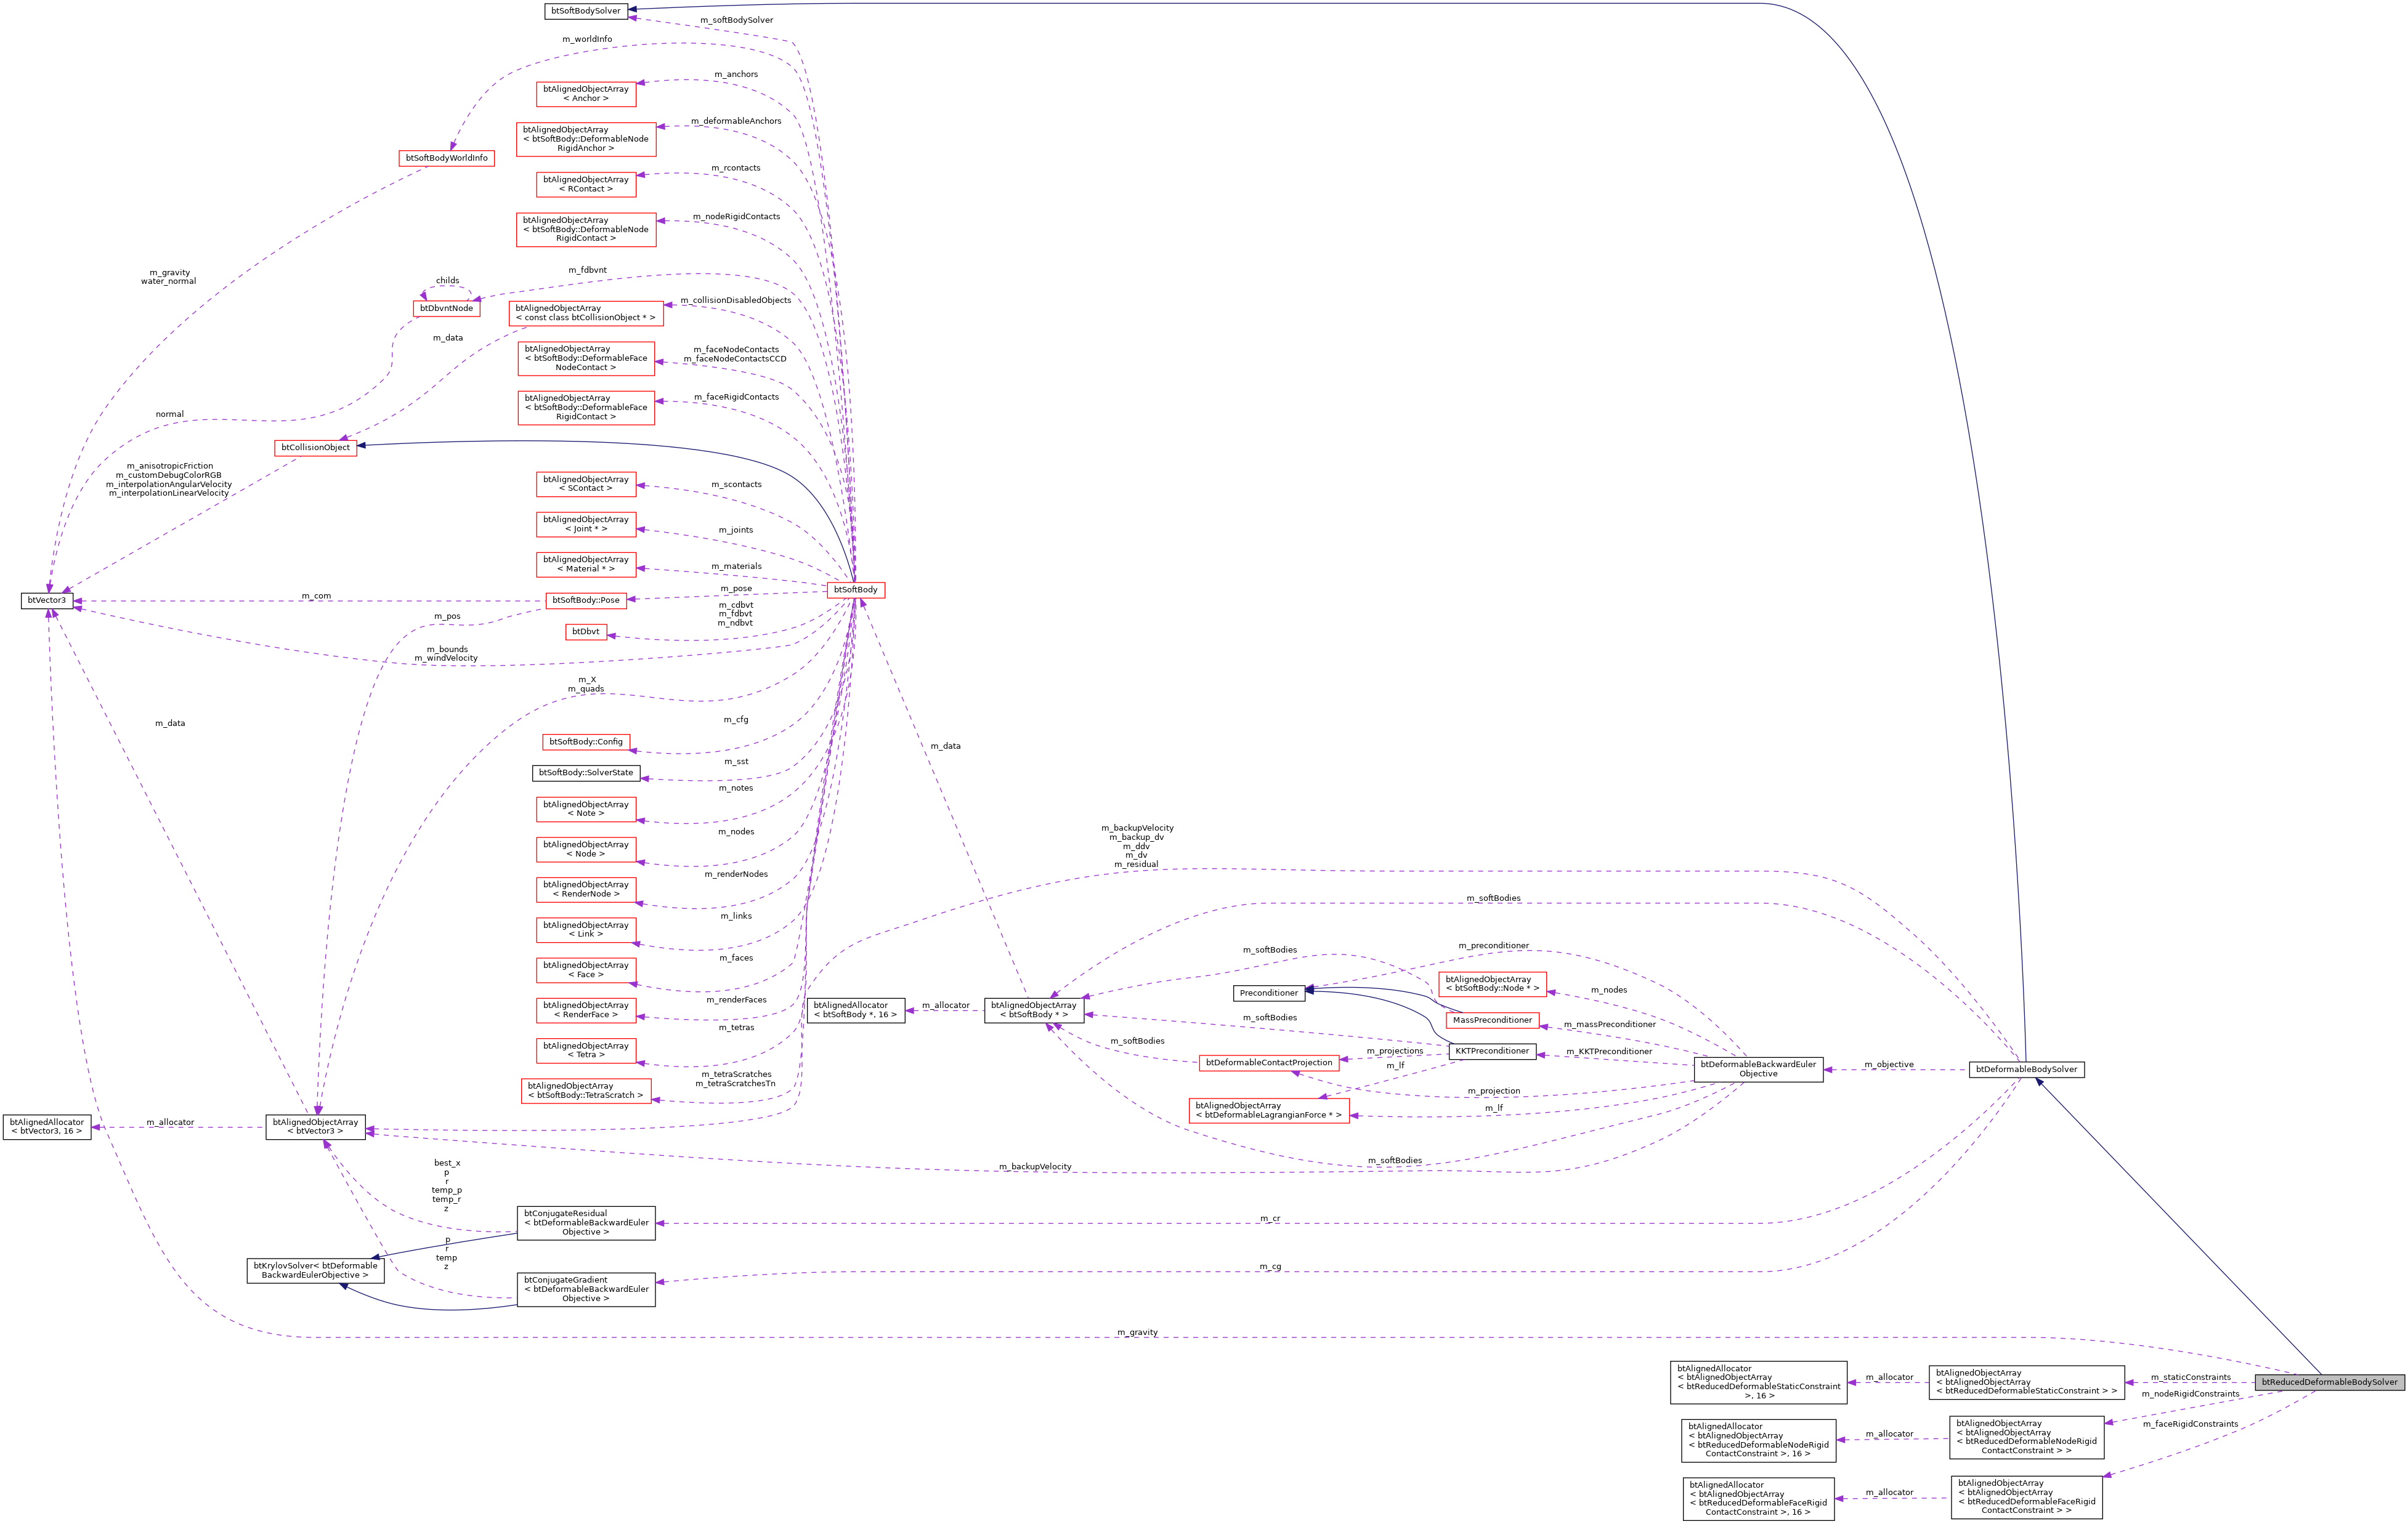
Task: Open the KKTPreconditioner node
Action: [x=1492, y=1051]
